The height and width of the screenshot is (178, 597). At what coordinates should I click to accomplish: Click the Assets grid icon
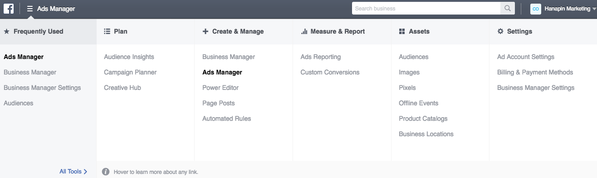[402, 31]
